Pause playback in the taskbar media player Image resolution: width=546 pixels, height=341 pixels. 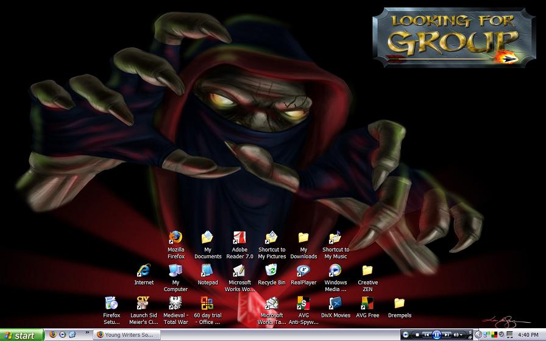tap(437, 335)
